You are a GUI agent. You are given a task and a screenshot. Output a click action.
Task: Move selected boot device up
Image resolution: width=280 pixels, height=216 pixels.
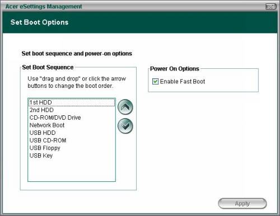(x=125, y=107)
